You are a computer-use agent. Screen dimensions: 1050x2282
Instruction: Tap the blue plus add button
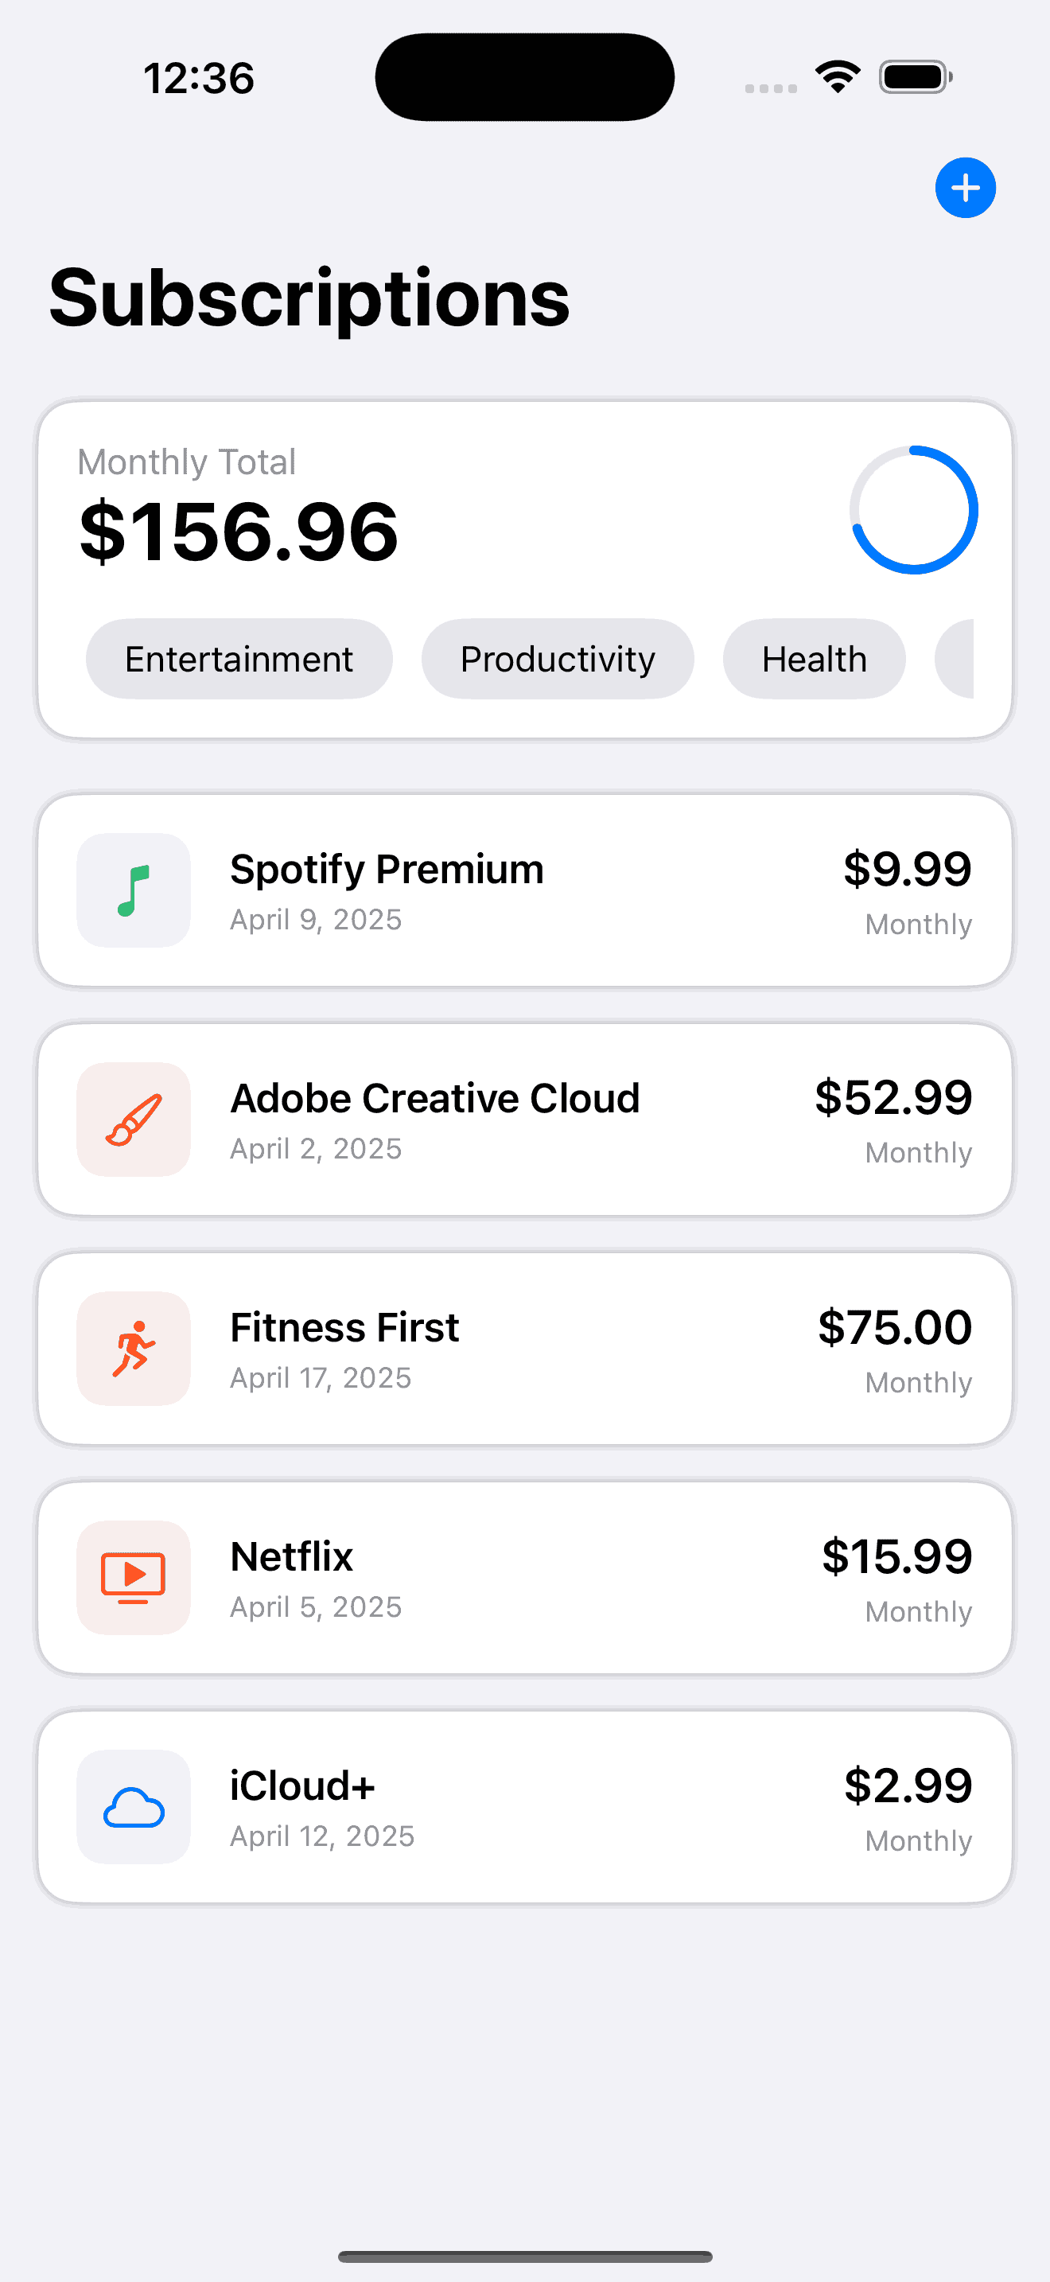pos(965,188)
